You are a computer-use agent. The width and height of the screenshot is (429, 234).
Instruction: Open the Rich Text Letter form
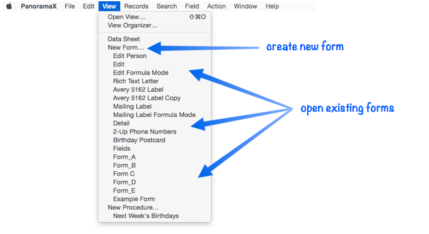155,81
